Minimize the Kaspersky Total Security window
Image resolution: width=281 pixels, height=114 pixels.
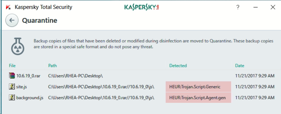(x=256, y=7)
